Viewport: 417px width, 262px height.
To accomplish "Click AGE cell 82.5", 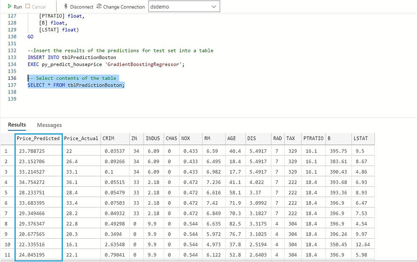I will [x=235, y=224].
